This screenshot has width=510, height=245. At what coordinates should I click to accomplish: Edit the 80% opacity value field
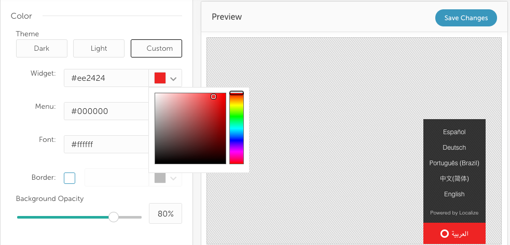pos(166,213)
